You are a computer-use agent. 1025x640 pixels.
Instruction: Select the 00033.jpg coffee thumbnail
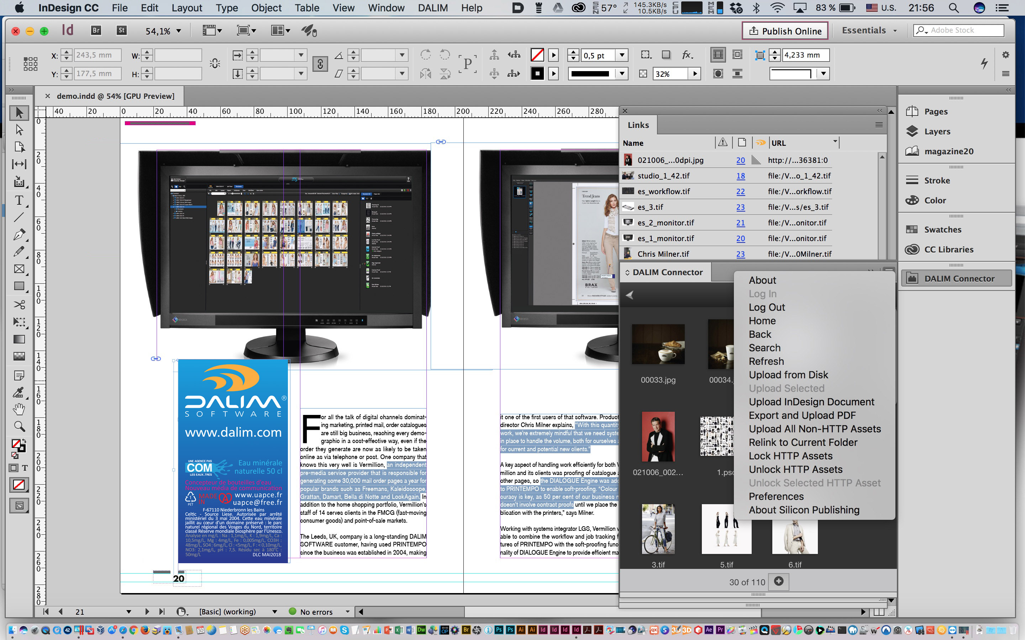pyautogui.click(x=658, y=345)
